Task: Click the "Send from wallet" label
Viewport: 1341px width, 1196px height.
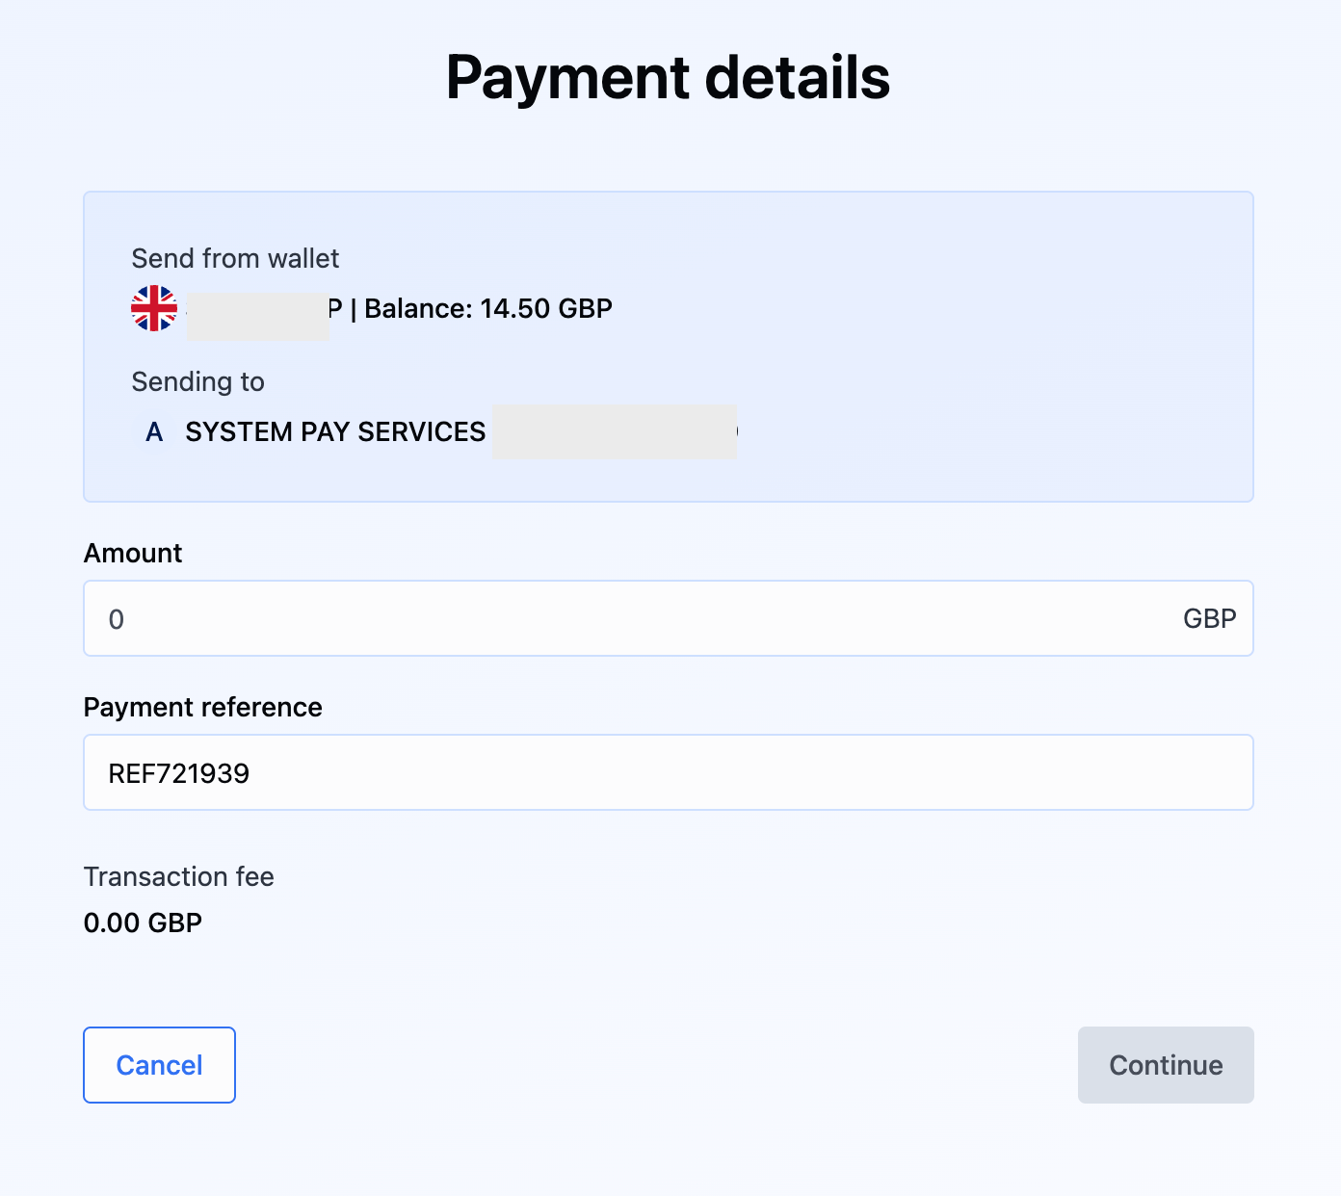Action: 235,258
